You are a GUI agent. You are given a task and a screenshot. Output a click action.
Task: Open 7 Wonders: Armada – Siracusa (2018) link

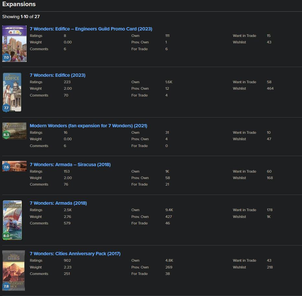pos(70,165)
